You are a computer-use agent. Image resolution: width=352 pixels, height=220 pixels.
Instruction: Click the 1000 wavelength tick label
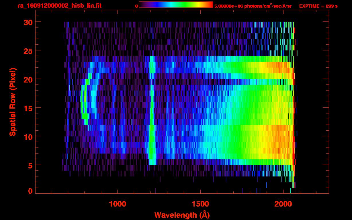point(118,204)
